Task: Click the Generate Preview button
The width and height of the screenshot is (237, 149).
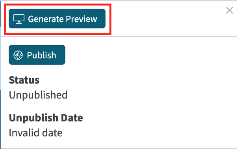Action: (57, 19)
